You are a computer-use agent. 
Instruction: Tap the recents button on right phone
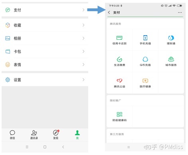pos(129,147)
